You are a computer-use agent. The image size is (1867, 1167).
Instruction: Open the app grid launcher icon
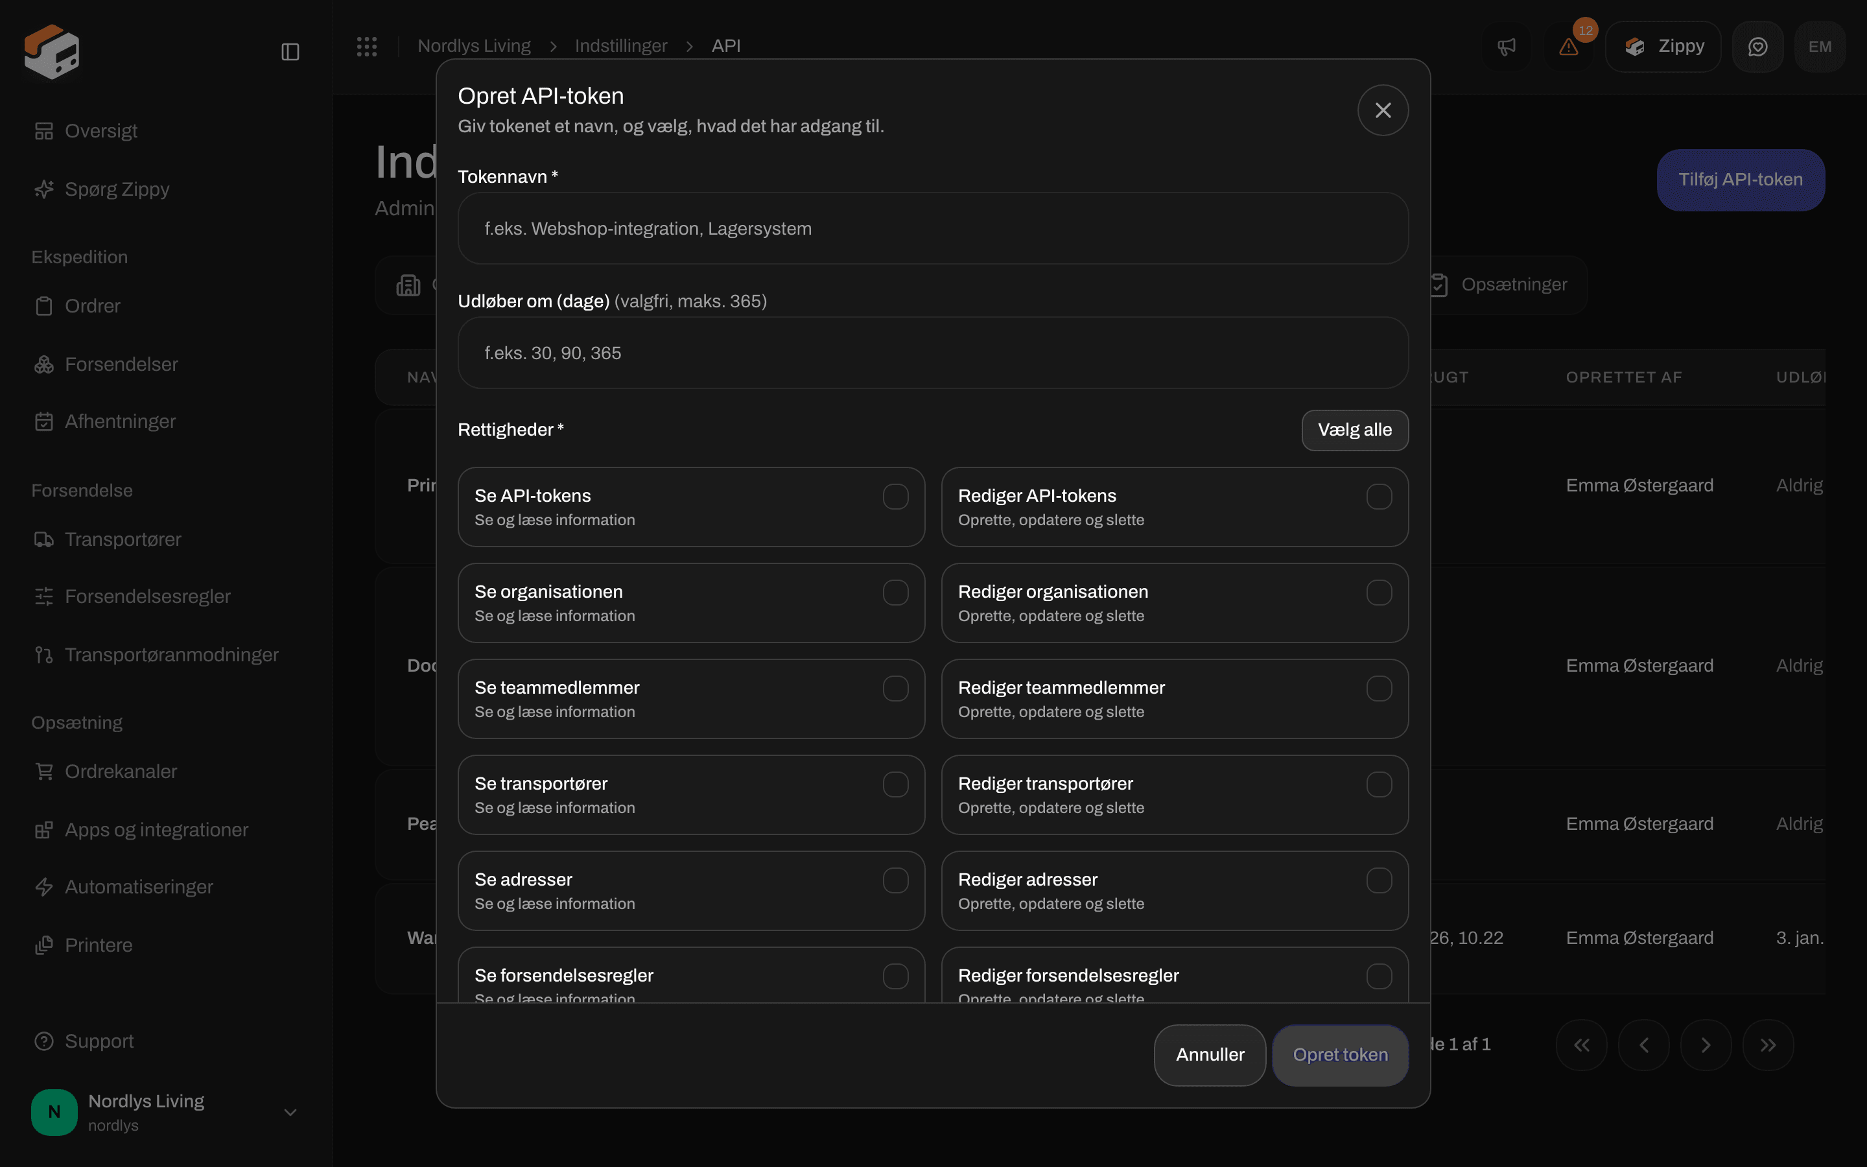[366, 46]
